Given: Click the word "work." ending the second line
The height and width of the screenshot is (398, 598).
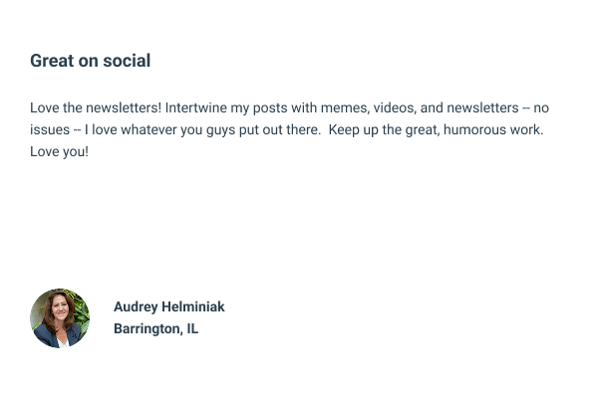Looking at the screenshot, I should (527, 130).
